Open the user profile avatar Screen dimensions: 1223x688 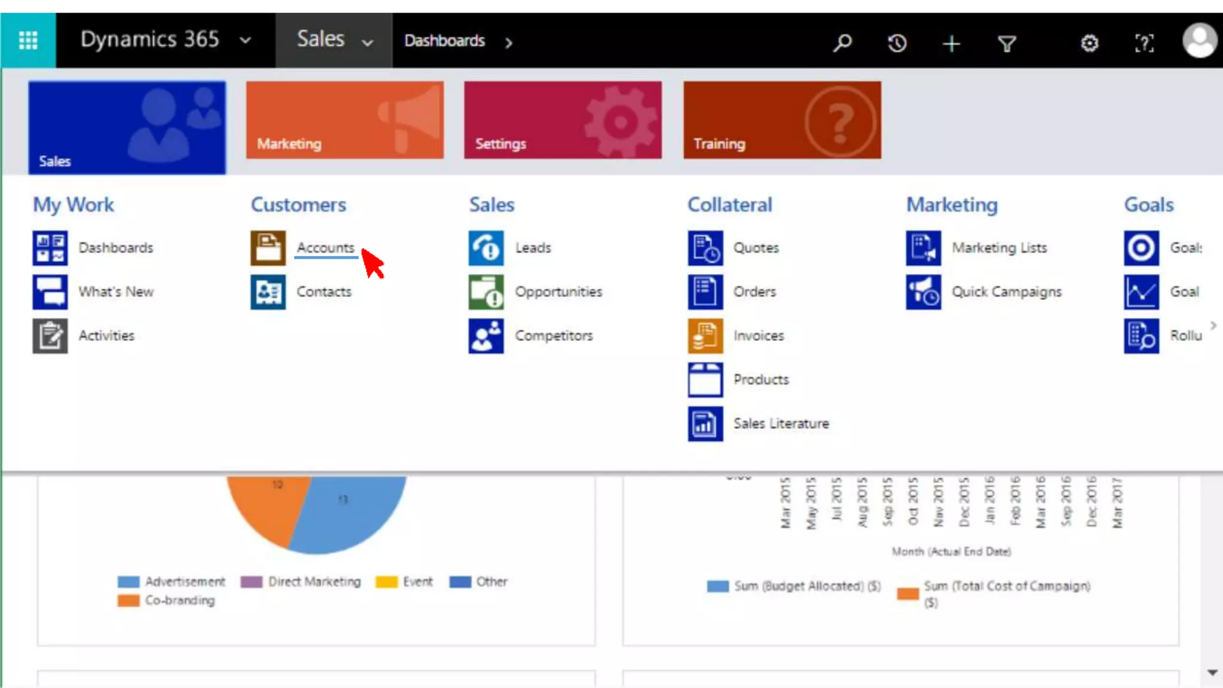[1199, 41]
